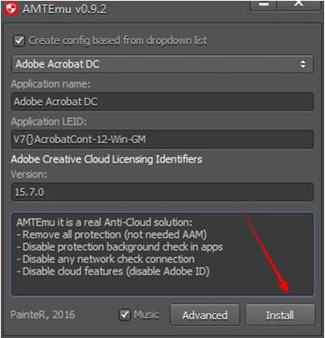Click the Advanced button

(205, 315)
